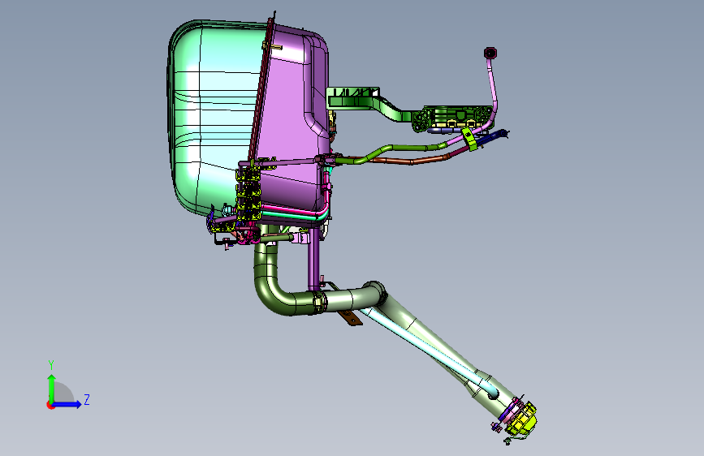704x456 pixels.
Task: Select the vertical purple pipe below tank
Action: coord(314,259)
